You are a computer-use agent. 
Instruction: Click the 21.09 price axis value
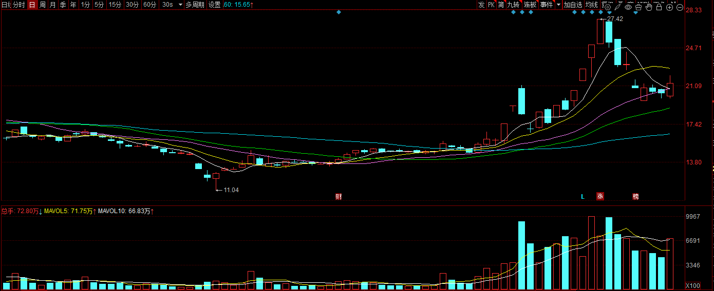[x=694, y=86]
